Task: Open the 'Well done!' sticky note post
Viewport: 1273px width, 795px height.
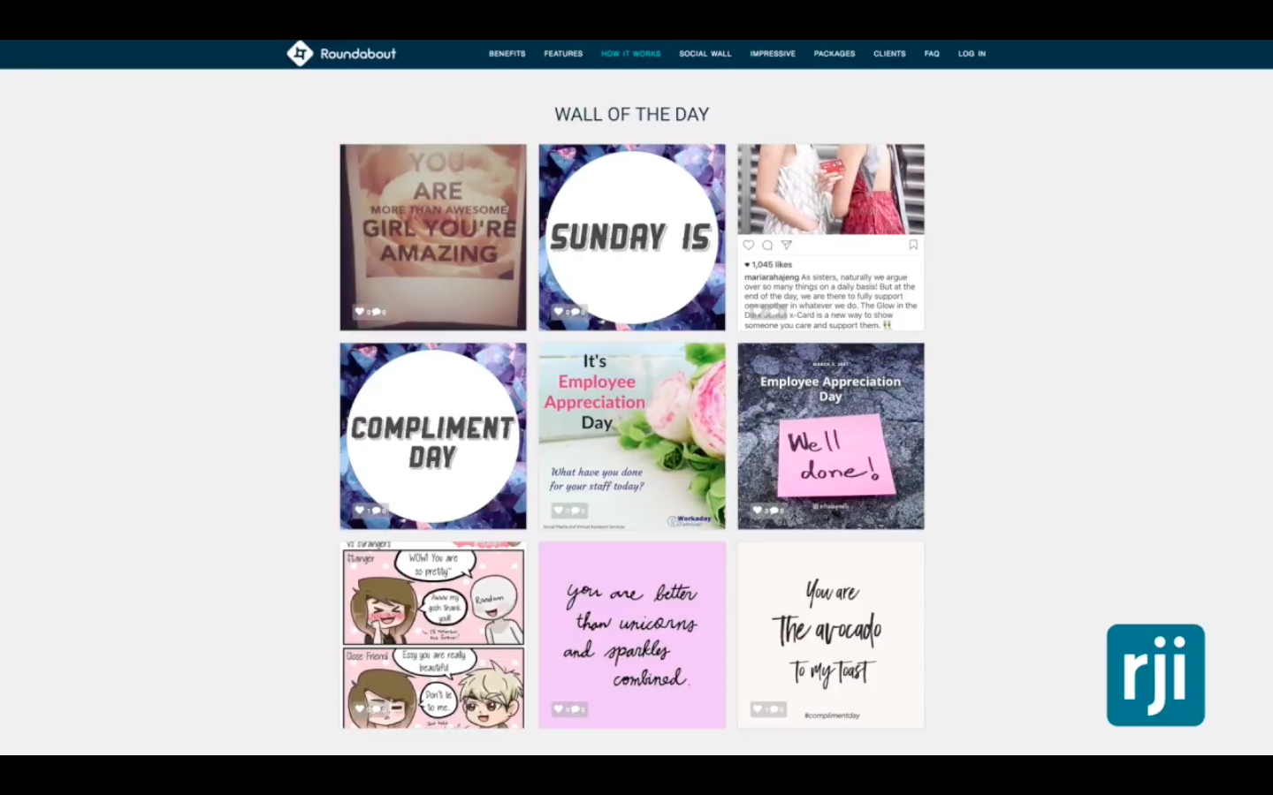Action: tap(831, 436)
